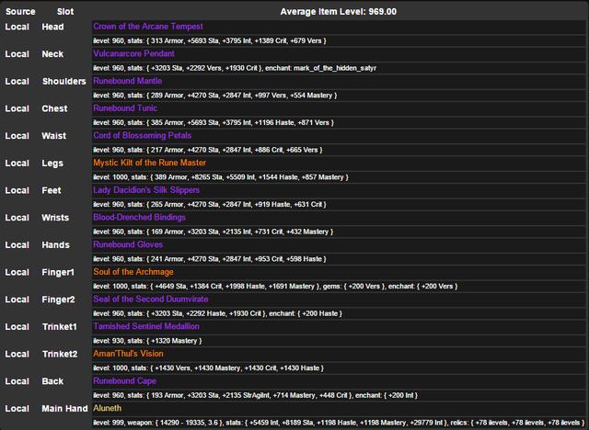Open Seal of the Second Duumvirate link
589x430 pixels.
coord(151,300)
